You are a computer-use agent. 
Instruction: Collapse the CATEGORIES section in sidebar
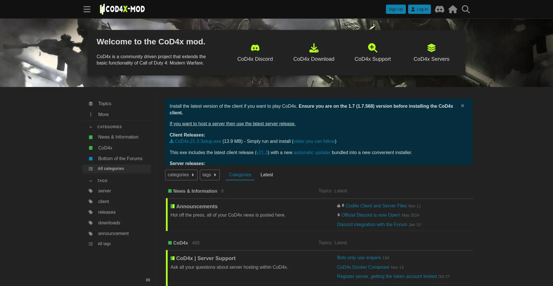coord(90,127)
